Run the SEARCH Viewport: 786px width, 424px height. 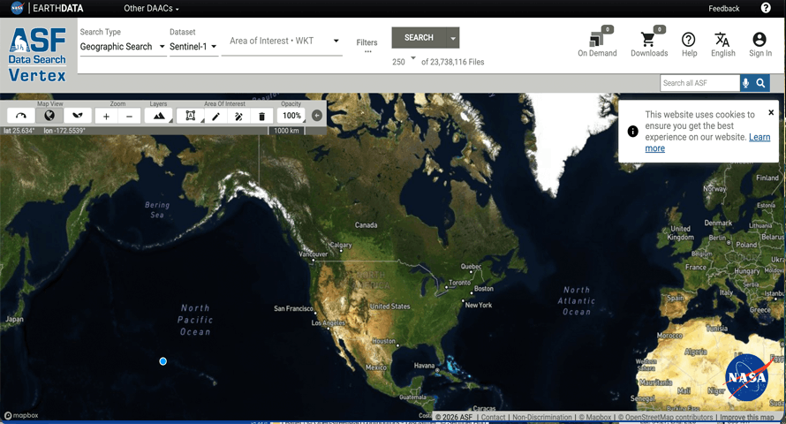[x=419, y=38]
